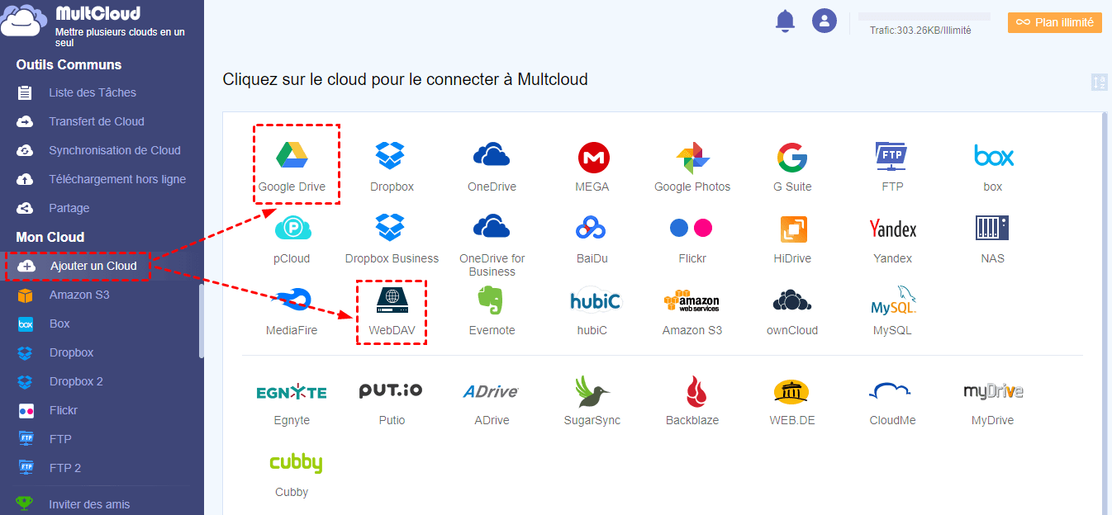Image resolution: width=1112 pixels, height=515 pixels.
Task: Add HiDrive cloud service
Action: coord(792,229)
